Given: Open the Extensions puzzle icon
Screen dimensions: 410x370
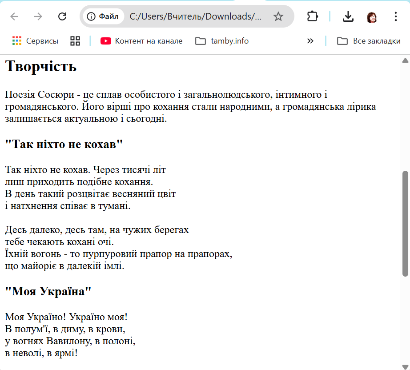Looking at the screenshot, I should coord(313,16).
